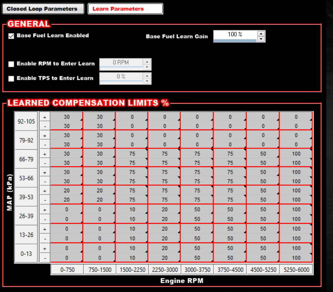Image resolution: width=333 pixels, height=292 pixels.
Task: Enable RPM to Enter Learn checkbox
Action: (x=11, y=64)
